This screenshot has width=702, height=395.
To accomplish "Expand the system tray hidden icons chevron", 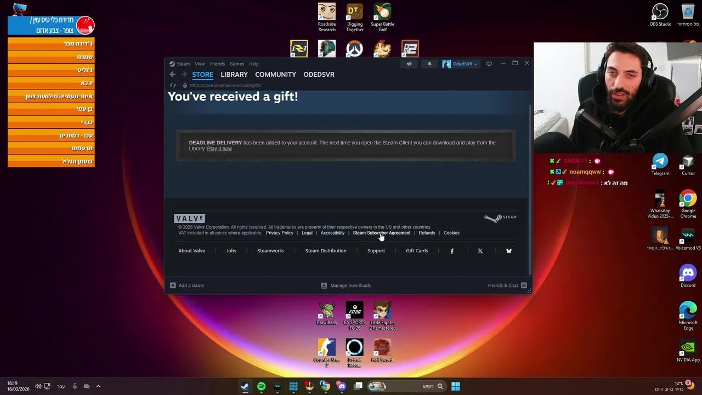I will (x=98, y=386).
